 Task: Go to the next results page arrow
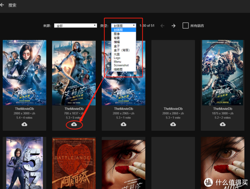174,26
